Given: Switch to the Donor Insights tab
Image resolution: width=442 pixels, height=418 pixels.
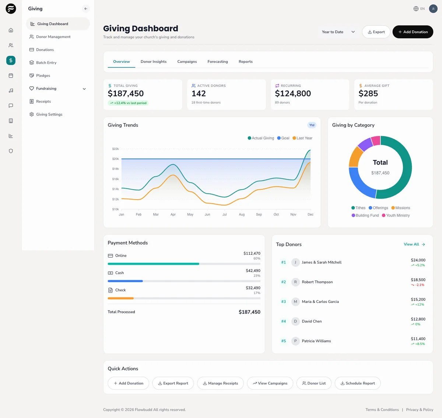Looking at the screenshot, I should [x=154, y=61].
